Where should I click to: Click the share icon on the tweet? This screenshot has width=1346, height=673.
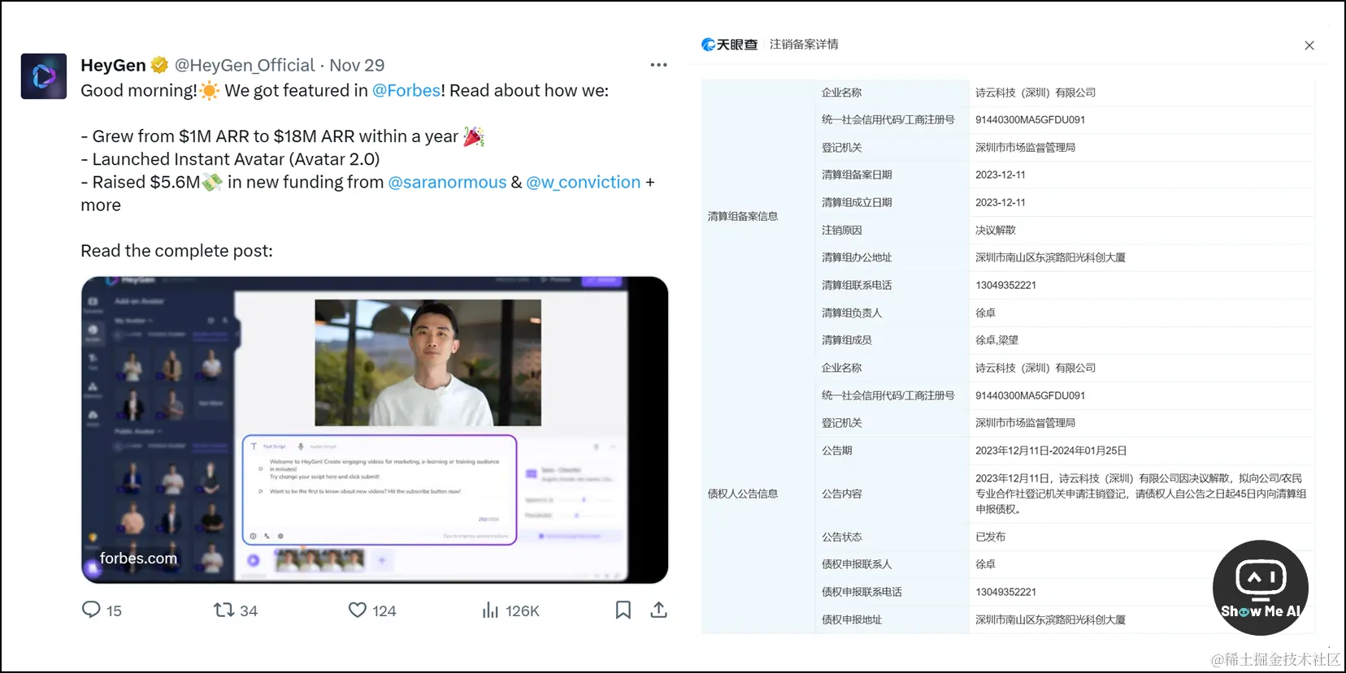pos(659,610)
